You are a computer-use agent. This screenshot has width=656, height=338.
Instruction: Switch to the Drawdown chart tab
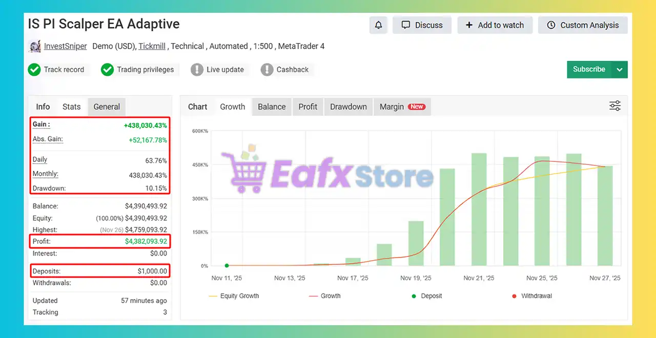[348, 107]
